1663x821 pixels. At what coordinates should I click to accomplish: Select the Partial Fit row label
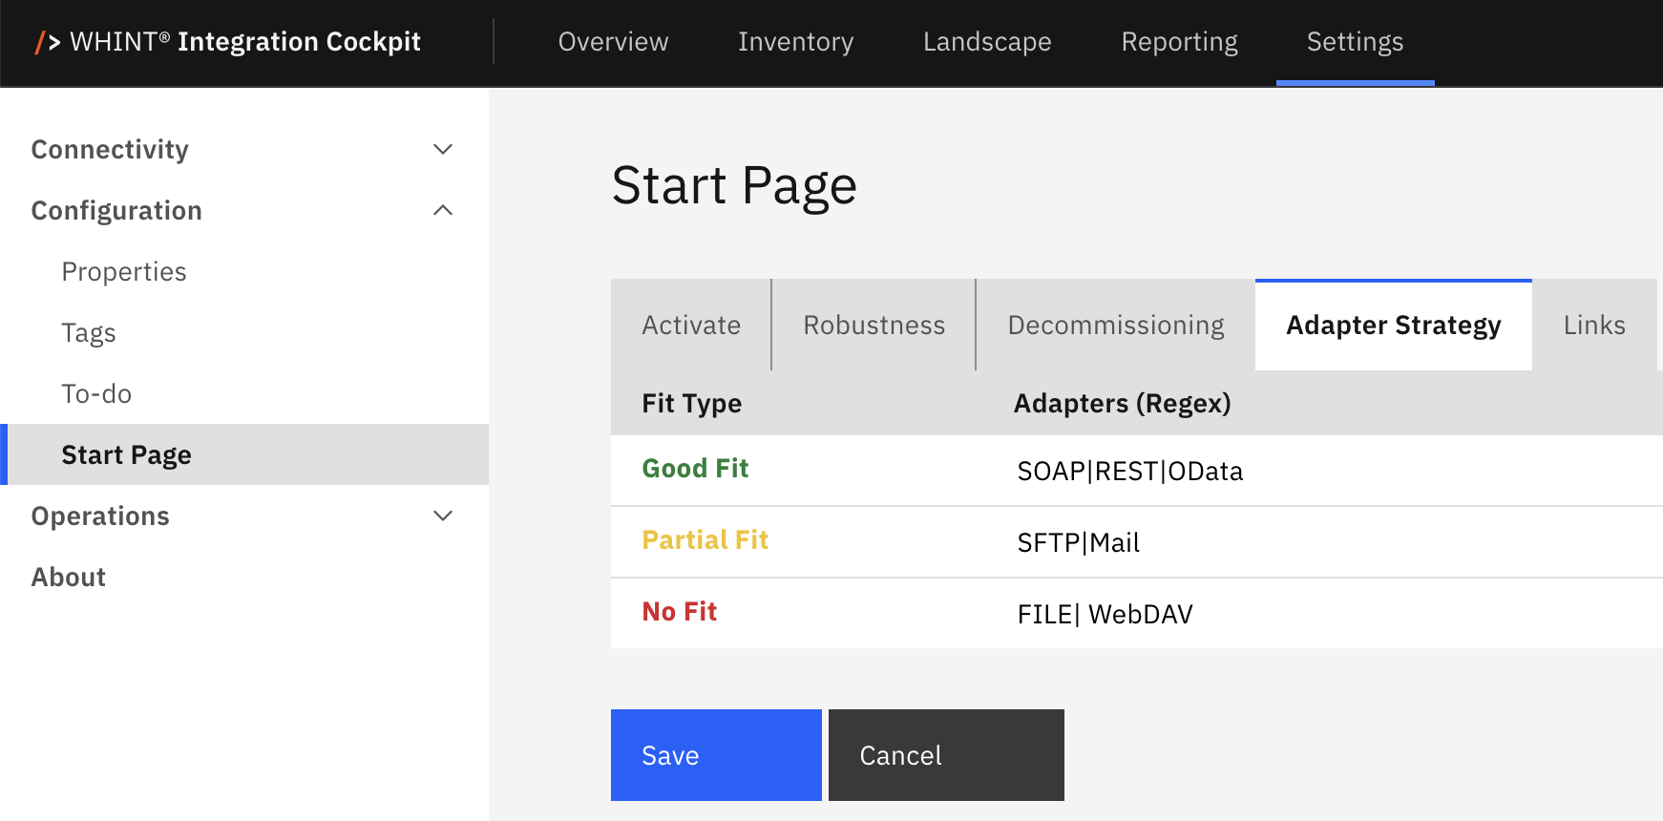click(705, 539)
